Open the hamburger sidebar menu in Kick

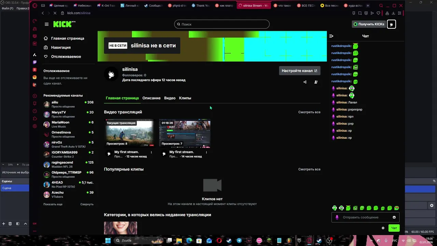point(46,24)
